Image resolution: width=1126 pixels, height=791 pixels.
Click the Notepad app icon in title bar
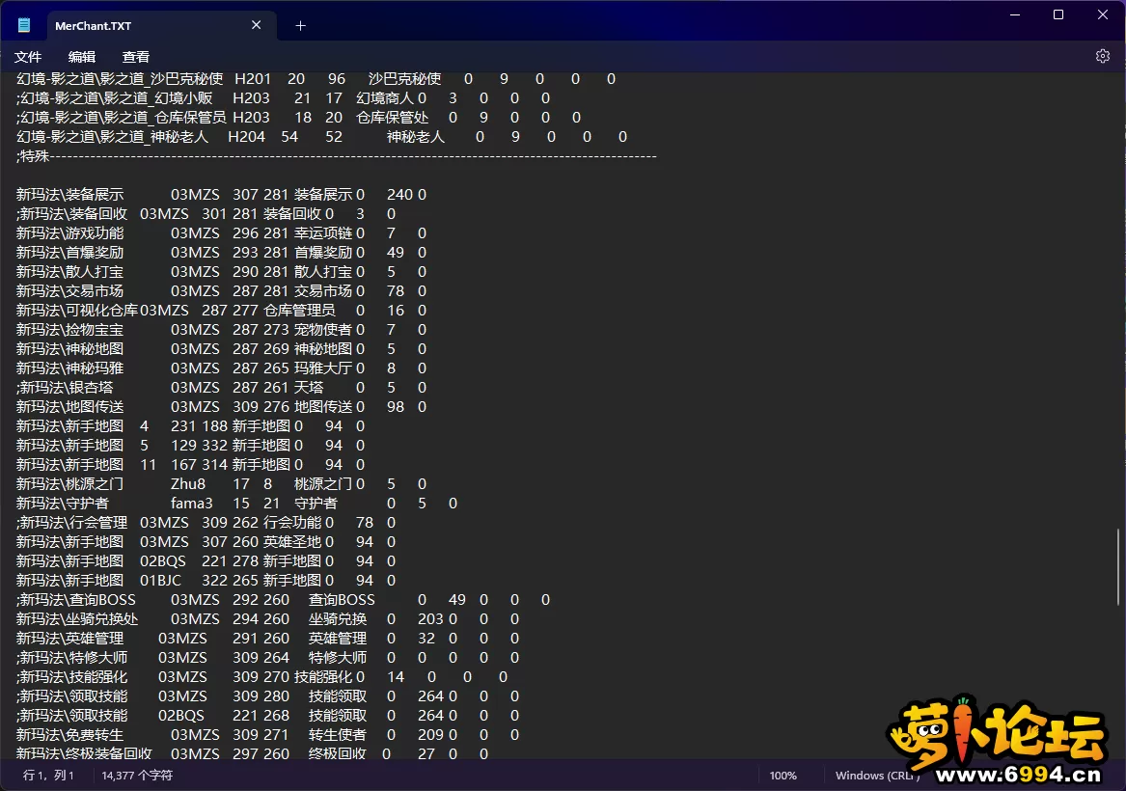[x=24, y=26]
